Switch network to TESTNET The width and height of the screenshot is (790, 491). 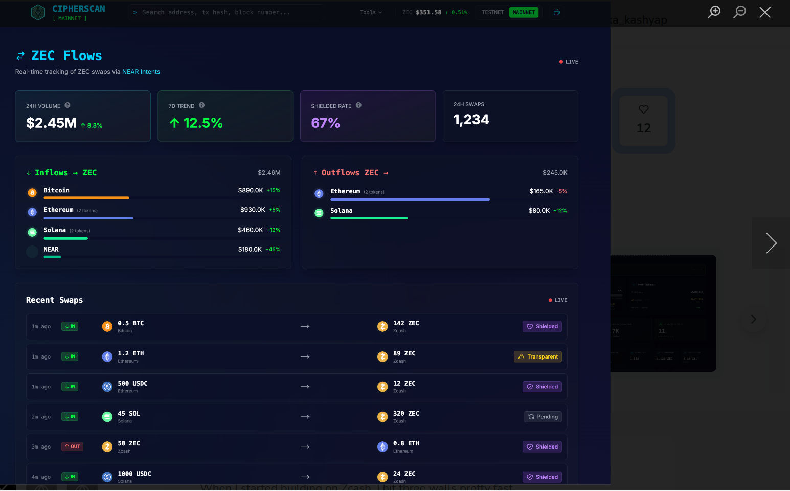pyautogui.click(x=492, y=12)
